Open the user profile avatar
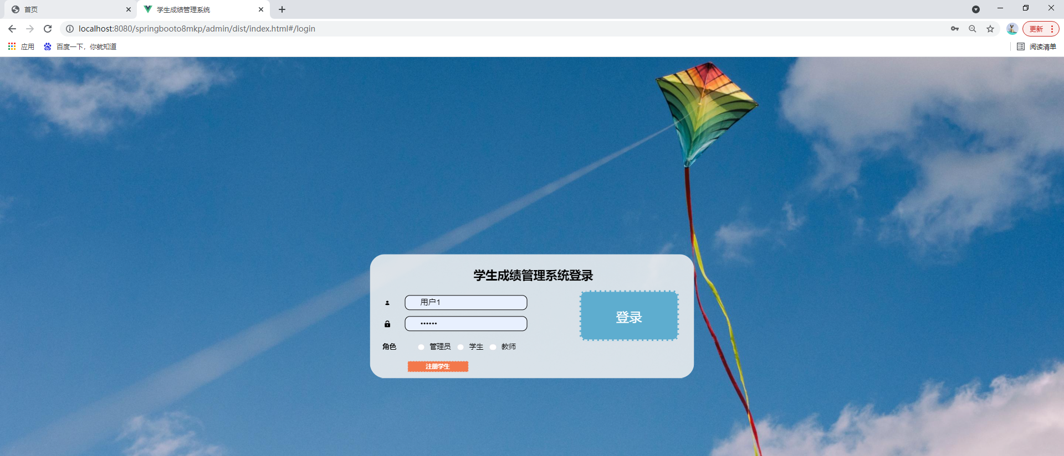 1012,29
